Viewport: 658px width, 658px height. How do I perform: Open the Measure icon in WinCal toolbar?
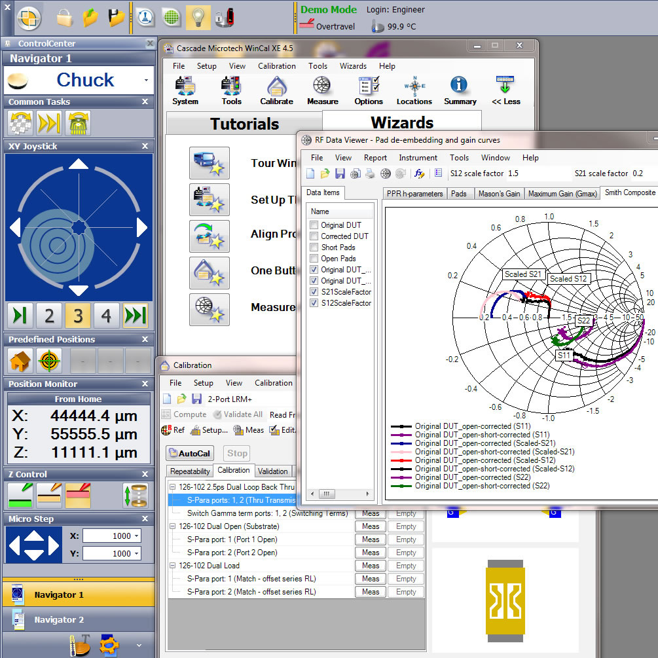point(322,90)
